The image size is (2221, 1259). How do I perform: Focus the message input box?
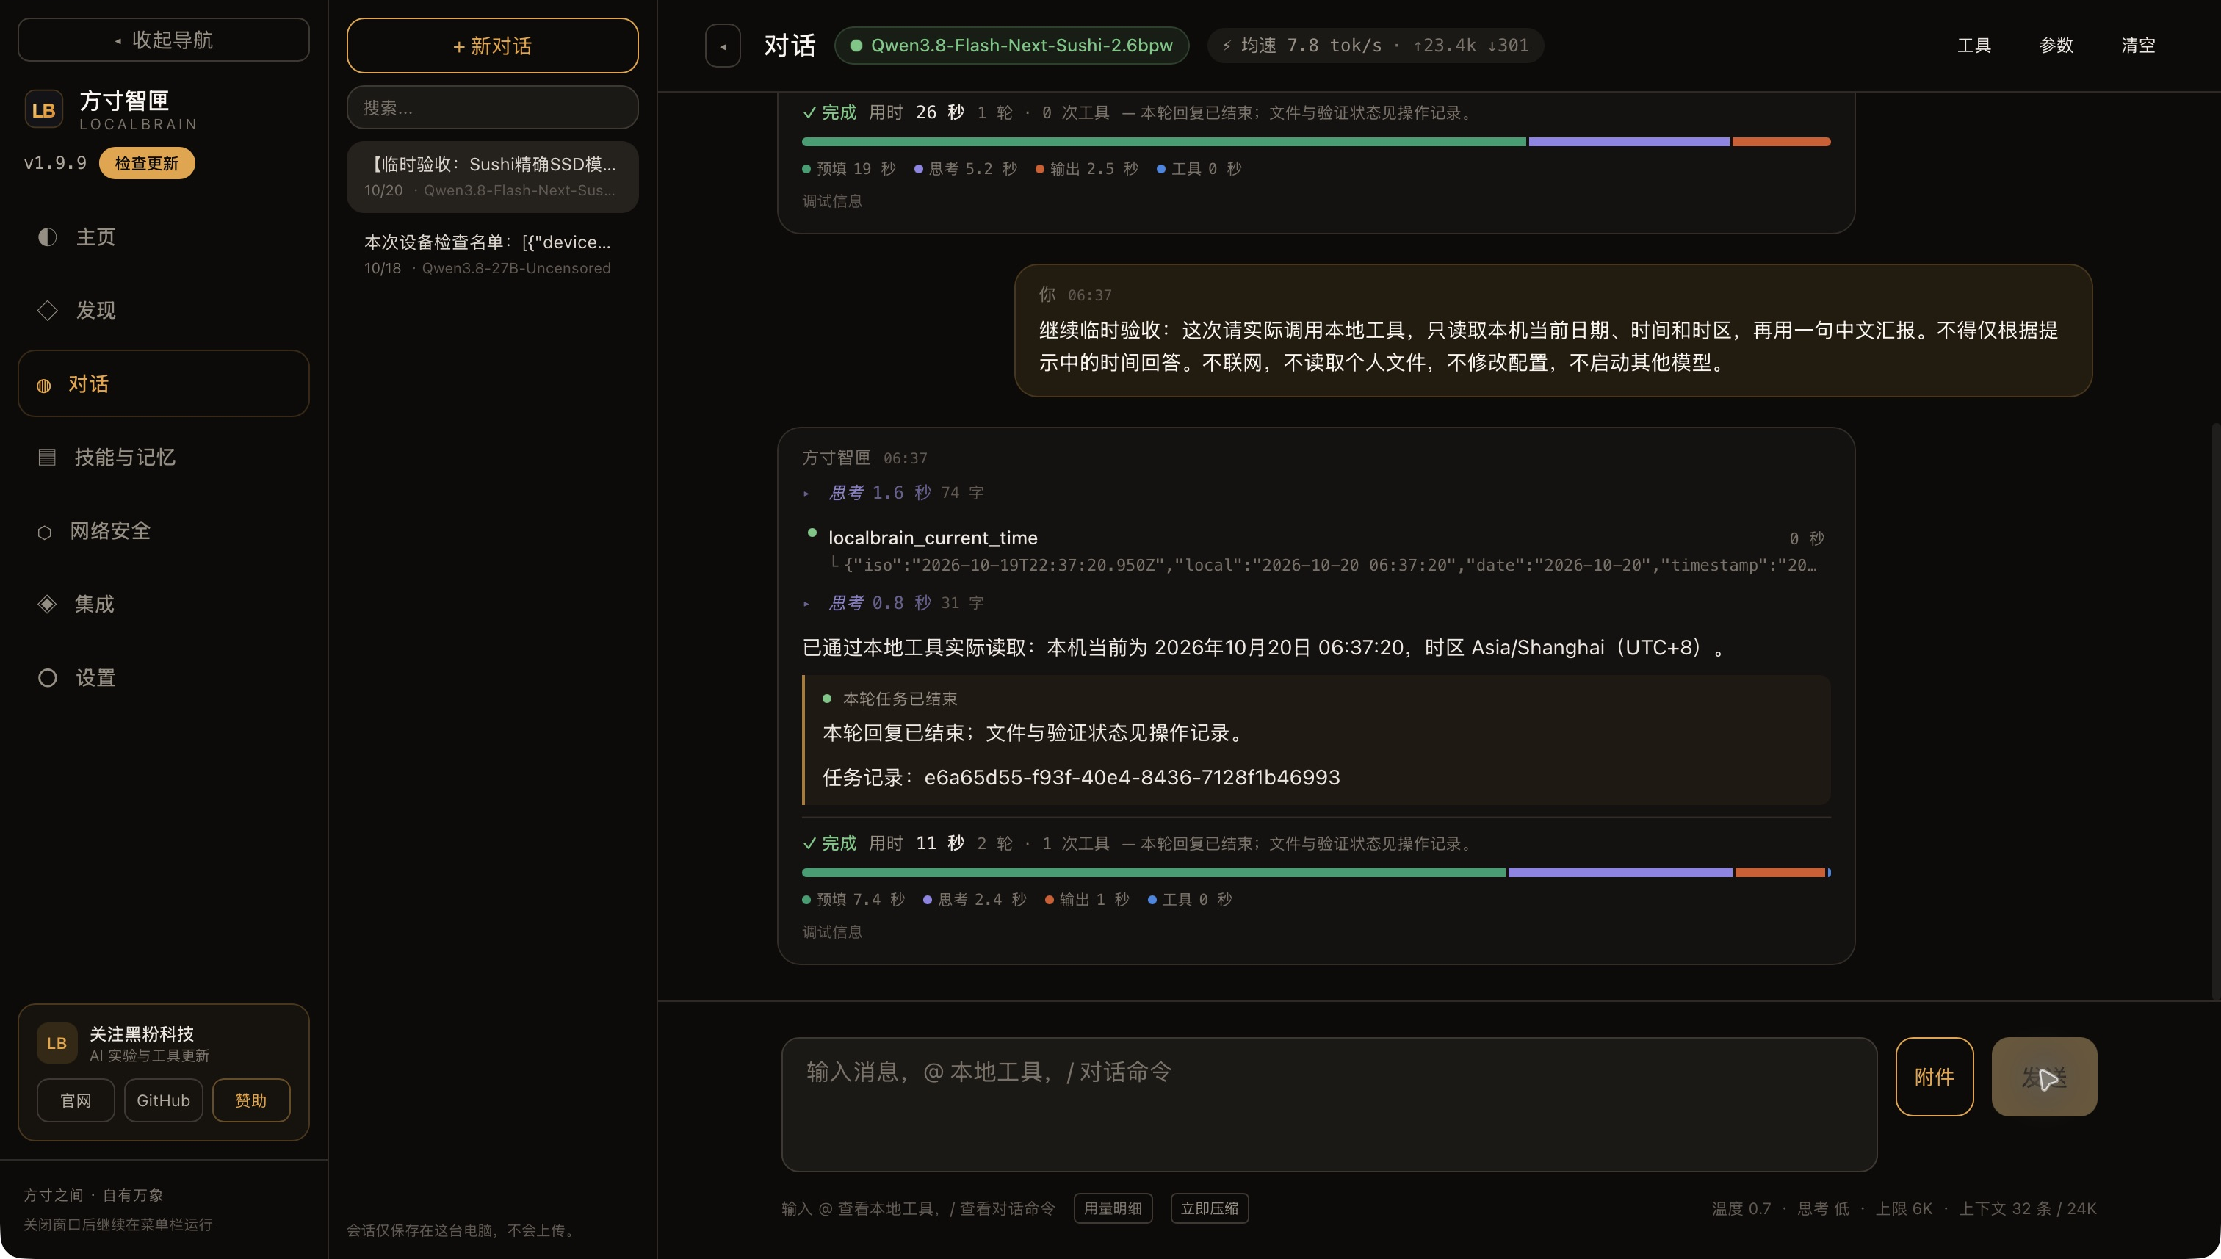tap(1329, 1105)
